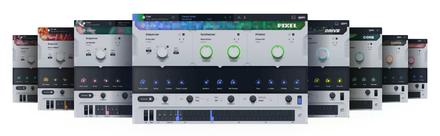Open the info icon next to Pixel title

click(173, 17)
